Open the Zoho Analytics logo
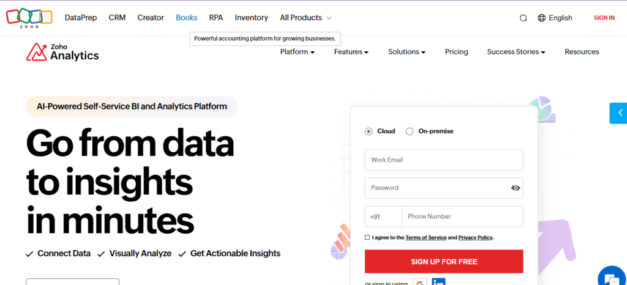 tap(62, 52)
